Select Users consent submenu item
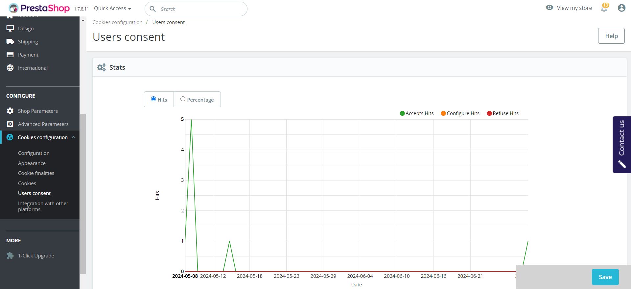The image size is (631, 289). point(34,193)
